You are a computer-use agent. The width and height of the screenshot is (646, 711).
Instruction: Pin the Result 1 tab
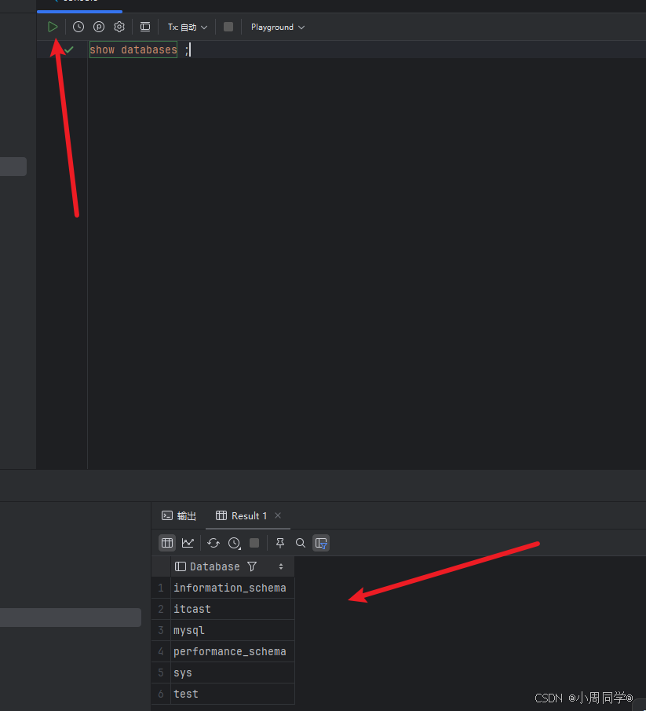(x=280, y=543)
